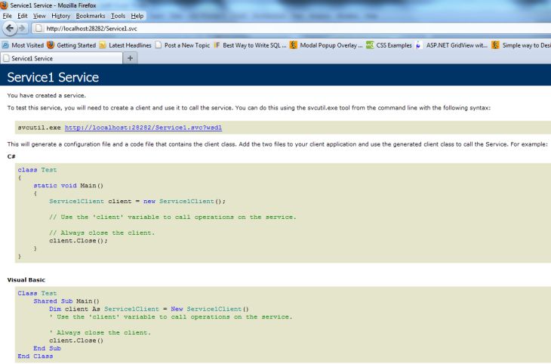Click the Latest Headlines feed icon
The width and height of the screenshot is (551, 364).
point(102,45)
